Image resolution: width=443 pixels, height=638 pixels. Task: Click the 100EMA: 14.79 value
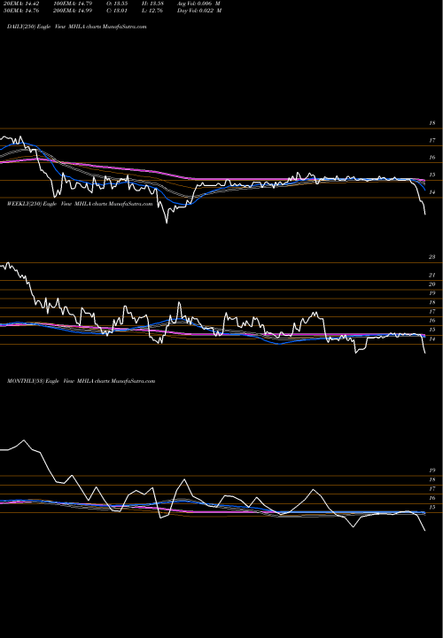pyautogui.click(x=73, y=4)
